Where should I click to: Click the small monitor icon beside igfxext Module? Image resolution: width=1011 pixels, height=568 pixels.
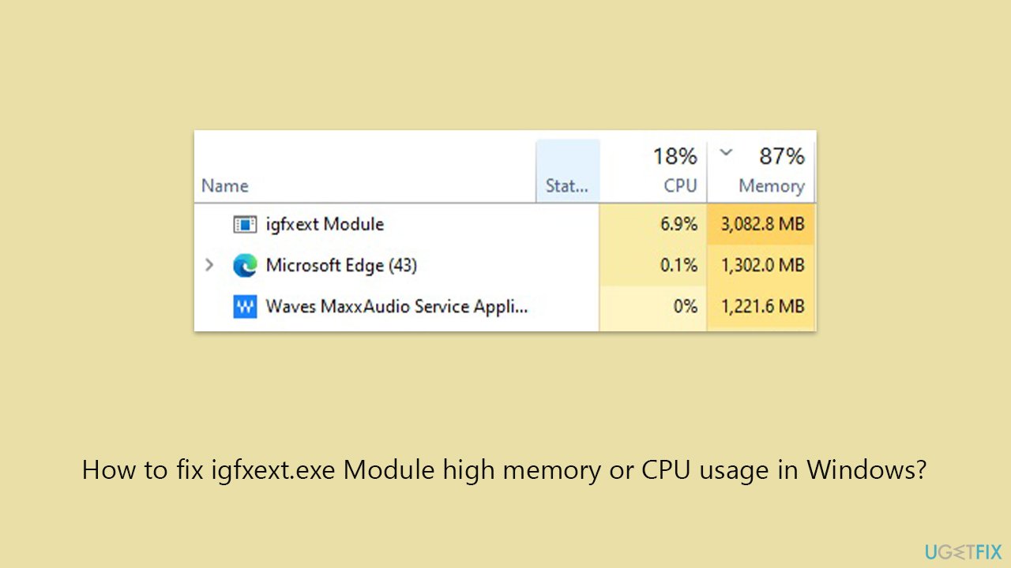click(x=246, y=224)
